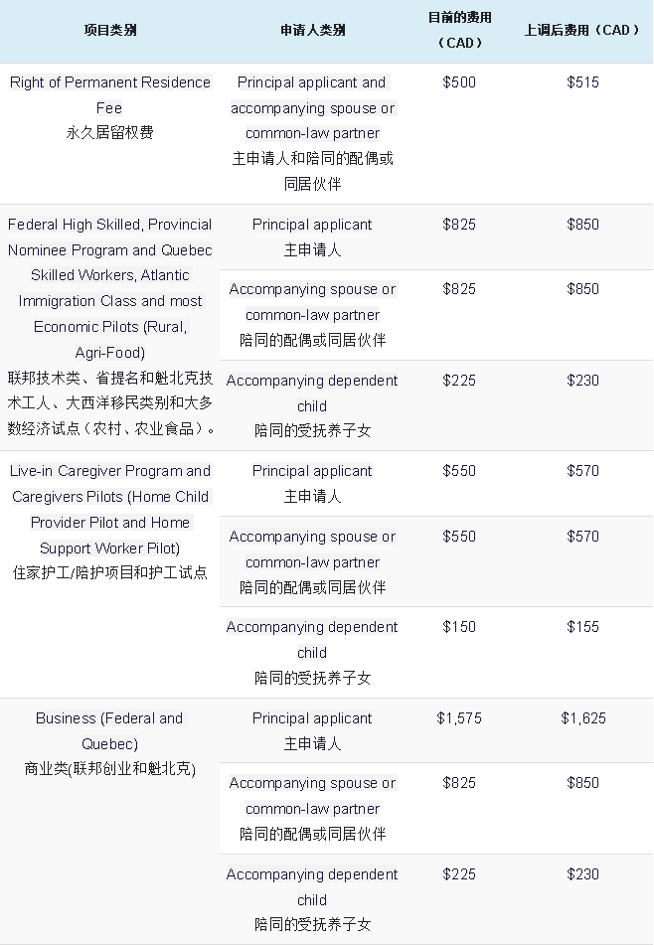Select the $515 adjusted fee value

[x=582, y=81]
